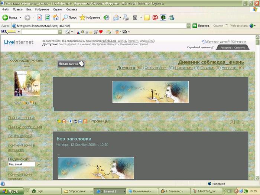Open Поиск search in IE toolbar

pos(69,17)
